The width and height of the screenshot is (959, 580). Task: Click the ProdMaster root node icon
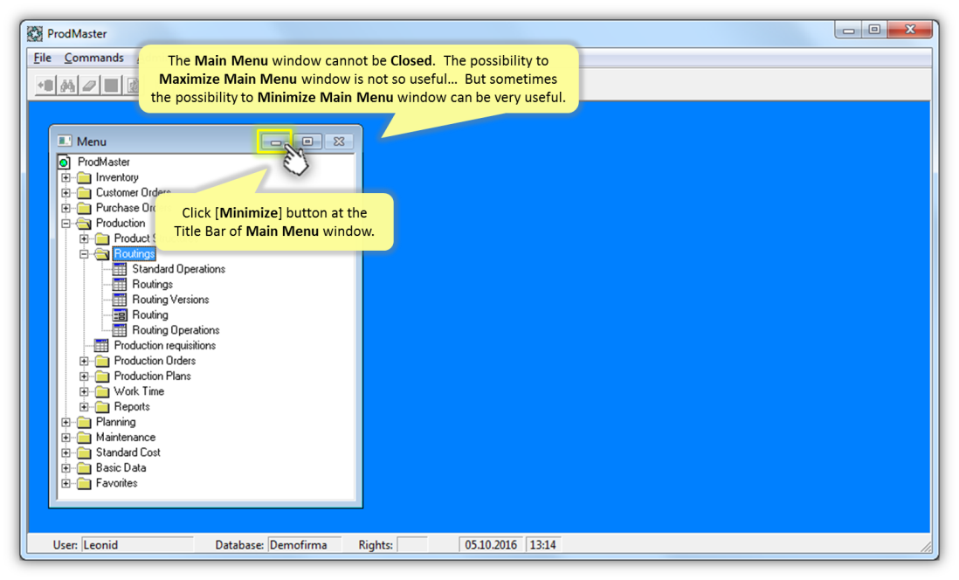[64, 162]
